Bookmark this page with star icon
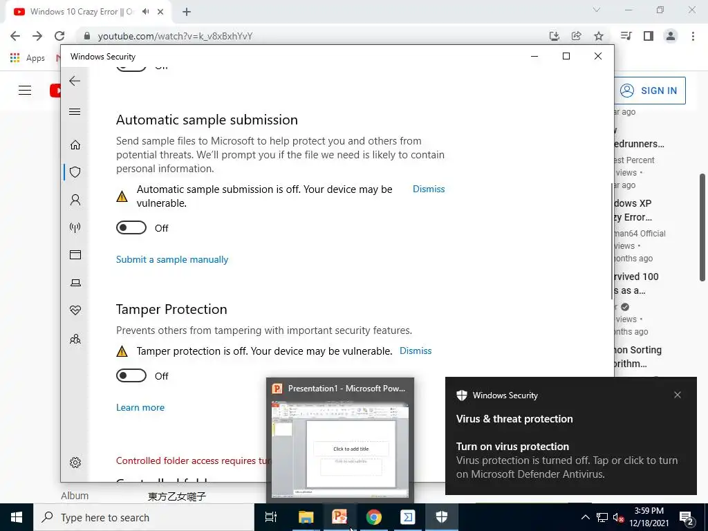Viewport: 708px width, 531px height. (x=599, y=36)
